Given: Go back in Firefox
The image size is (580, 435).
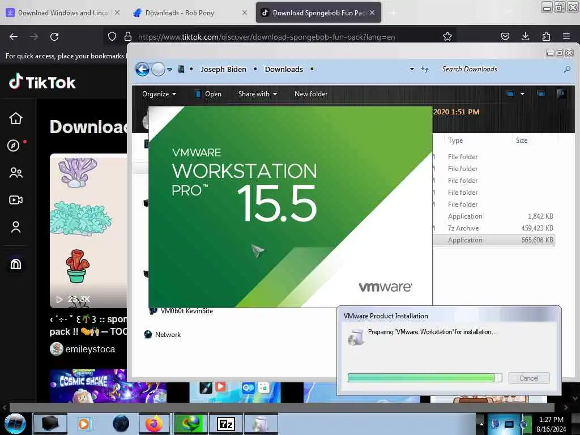Looking at the screenshot, I should point(14,37).
